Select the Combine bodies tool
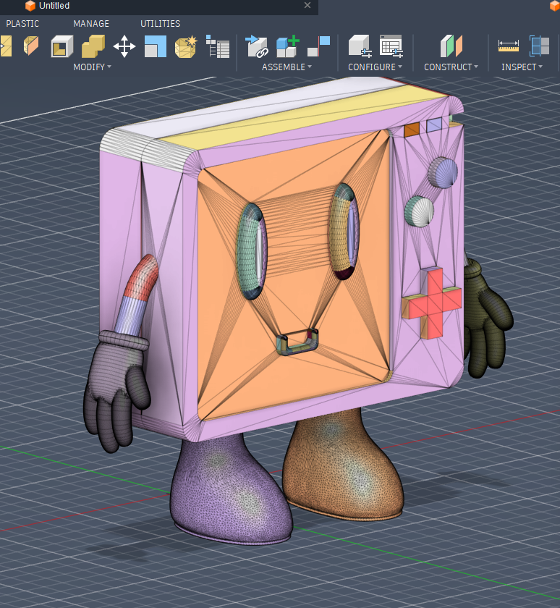The height and width of the screenshot is (608, 560). click(93, 46)
